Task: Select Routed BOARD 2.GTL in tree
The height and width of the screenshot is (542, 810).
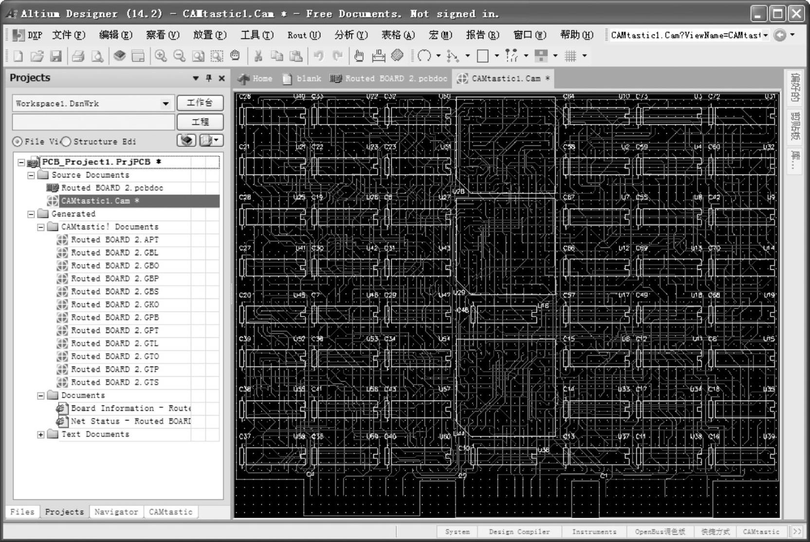Action: coord(114,344)
